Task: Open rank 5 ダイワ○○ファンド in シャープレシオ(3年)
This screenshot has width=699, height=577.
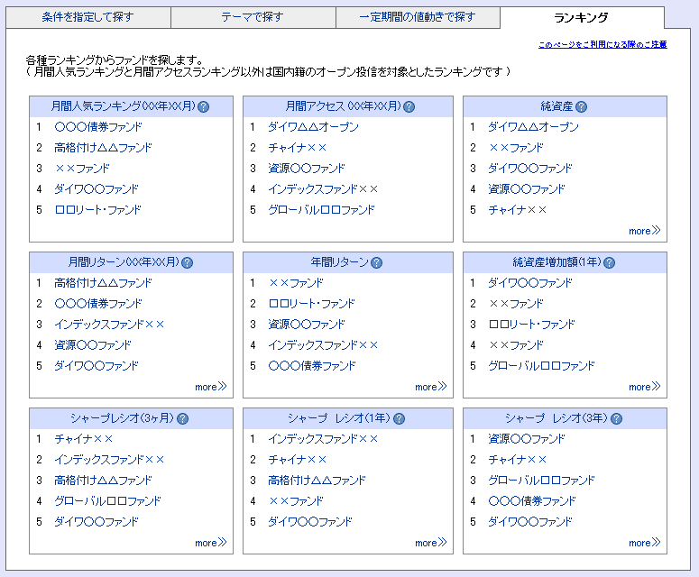Action: pos(530,522)
